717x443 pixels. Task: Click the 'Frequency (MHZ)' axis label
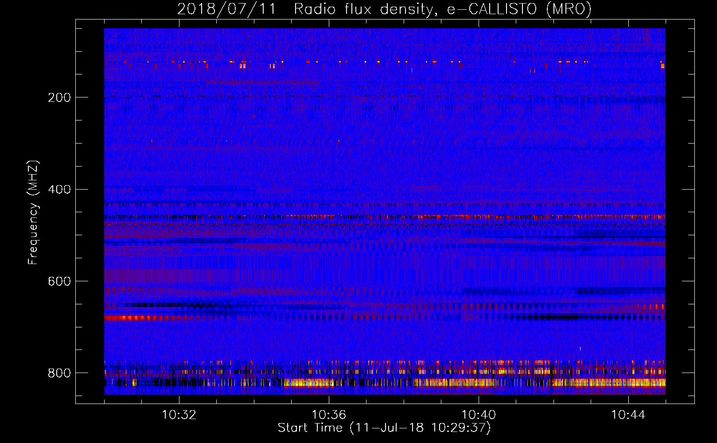click(x=33, y=213)
